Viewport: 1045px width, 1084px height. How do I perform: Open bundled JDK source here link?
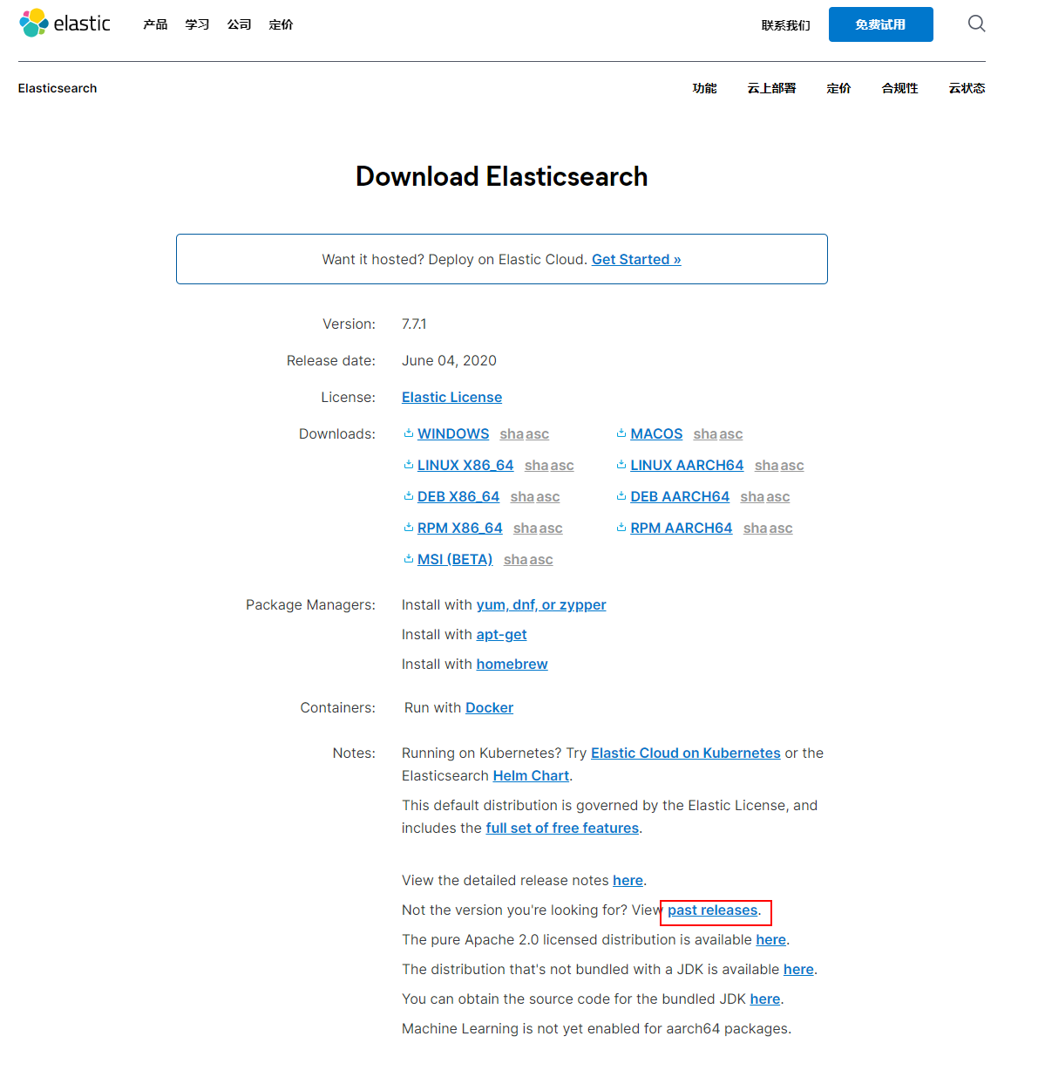(765, 999)
